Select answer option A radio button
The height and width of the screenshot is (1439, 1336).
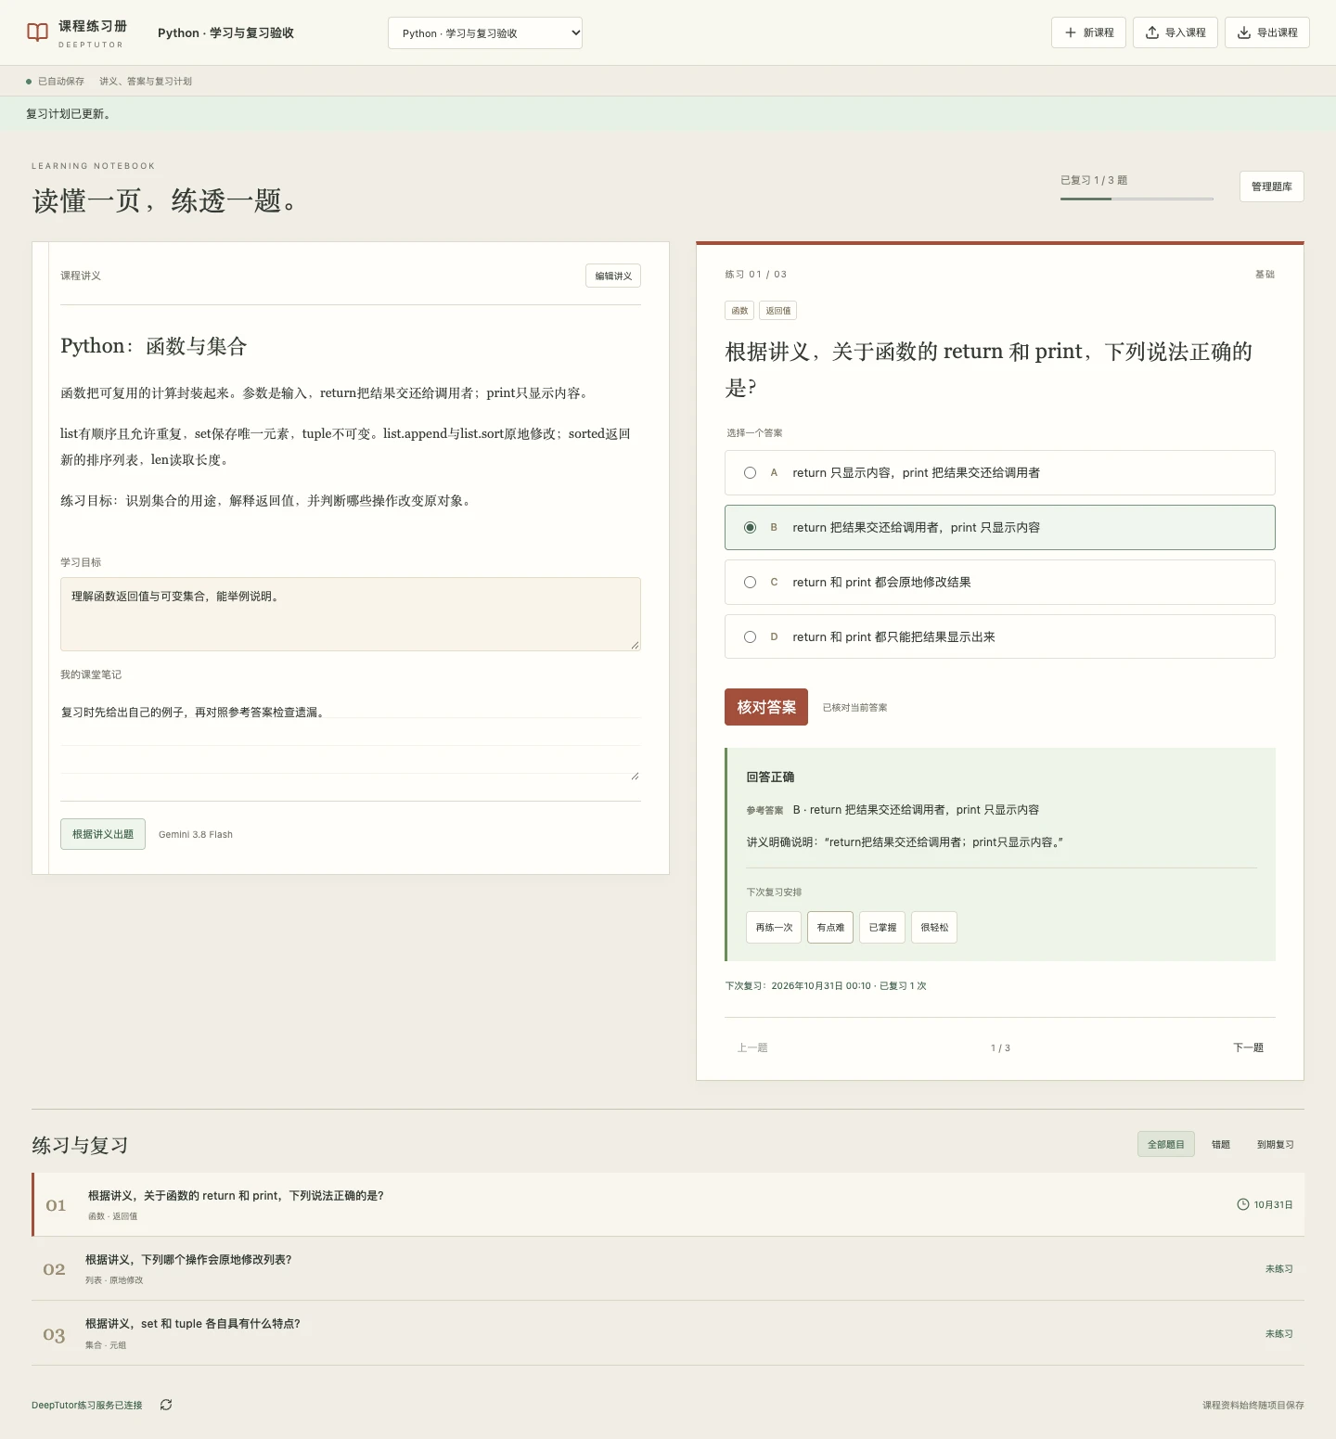[750, 473]
